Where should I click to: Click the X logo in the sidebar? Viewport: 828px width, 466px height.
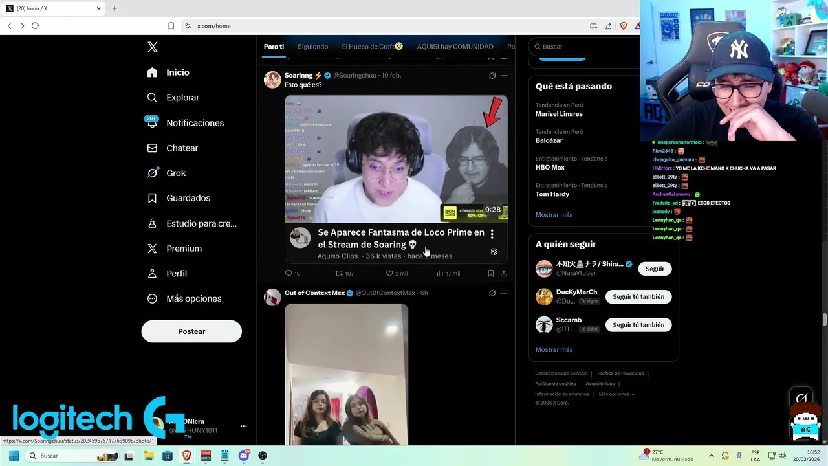click(x=153, y=47)
